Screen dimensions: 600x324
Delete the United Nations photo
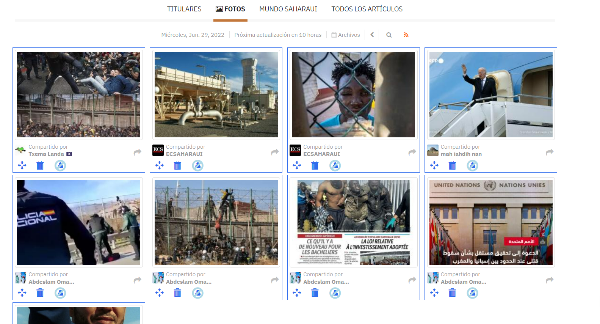pos(452,293)
